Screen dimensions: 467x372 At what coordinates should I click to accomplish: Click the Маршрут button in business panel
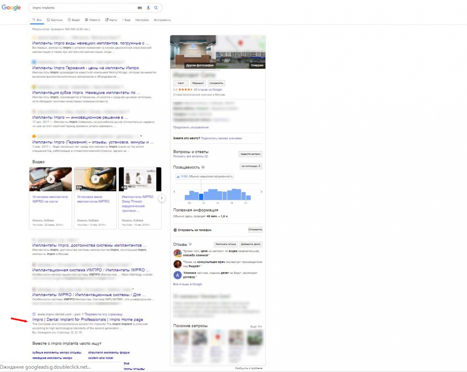tap(197, 83)
